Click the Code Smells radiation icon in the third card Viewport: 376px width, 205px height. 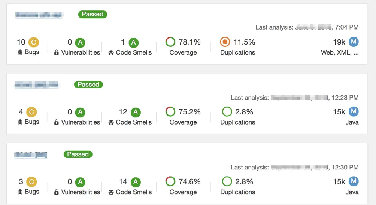[111, 192]
